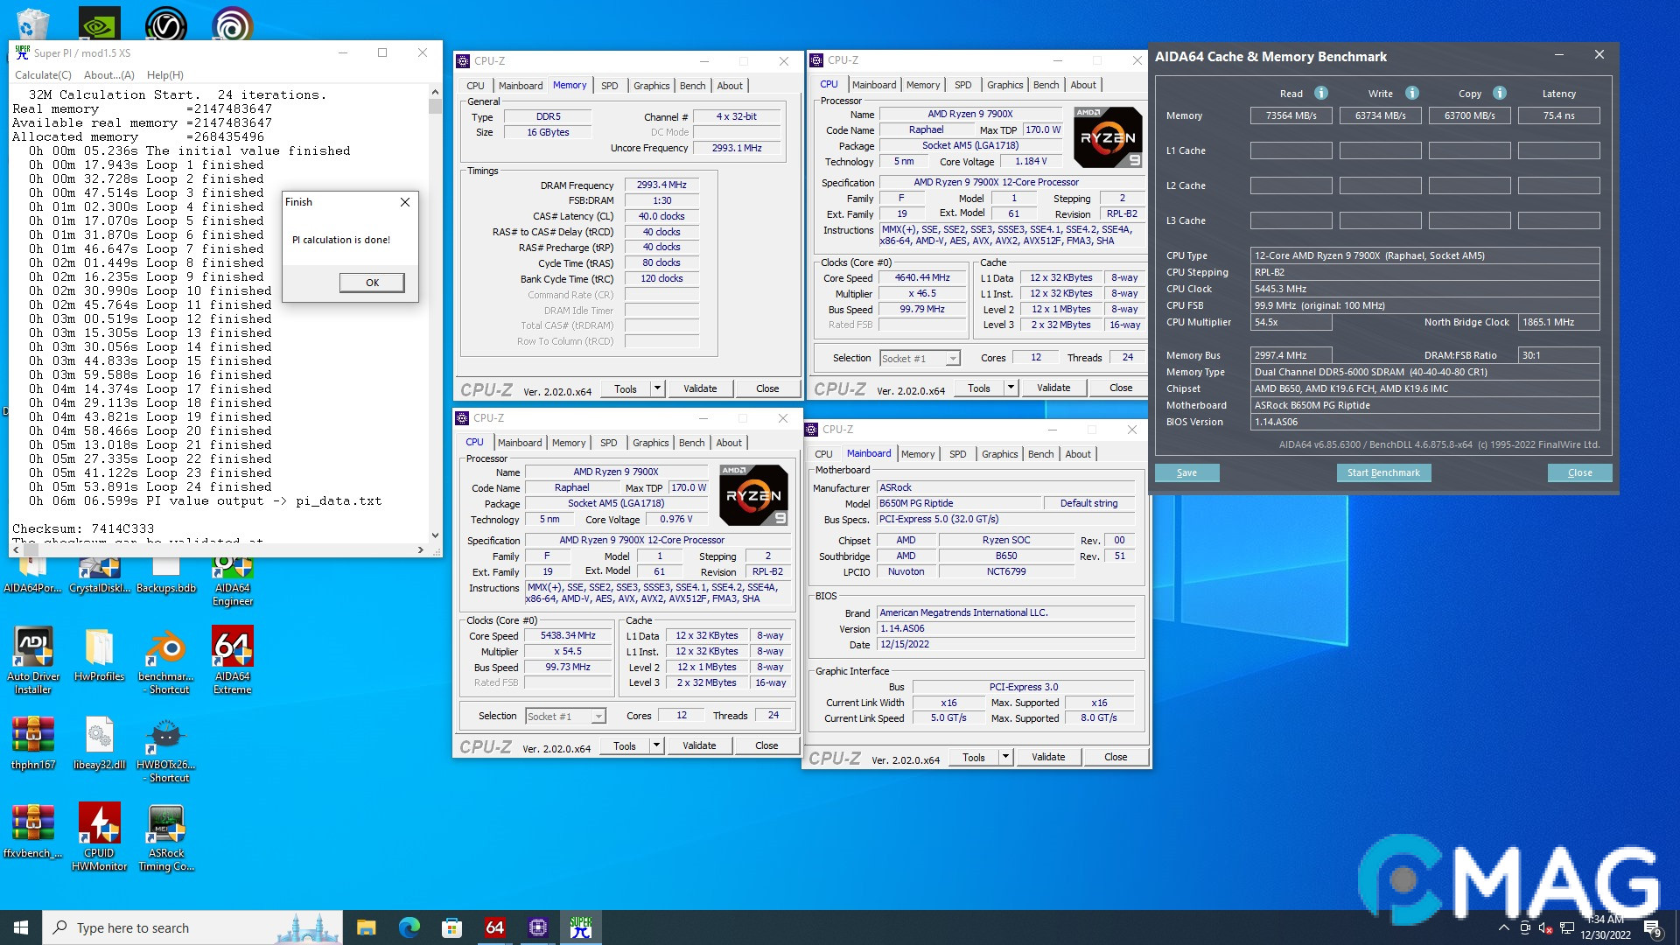Click the info icon beside the Read result
Image resolution: width=1680 pixels, height=945 pixels.
(1320, 93)
